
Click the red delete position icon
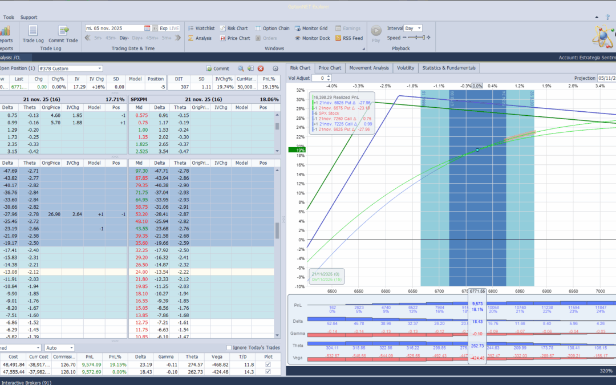(261, 68)
